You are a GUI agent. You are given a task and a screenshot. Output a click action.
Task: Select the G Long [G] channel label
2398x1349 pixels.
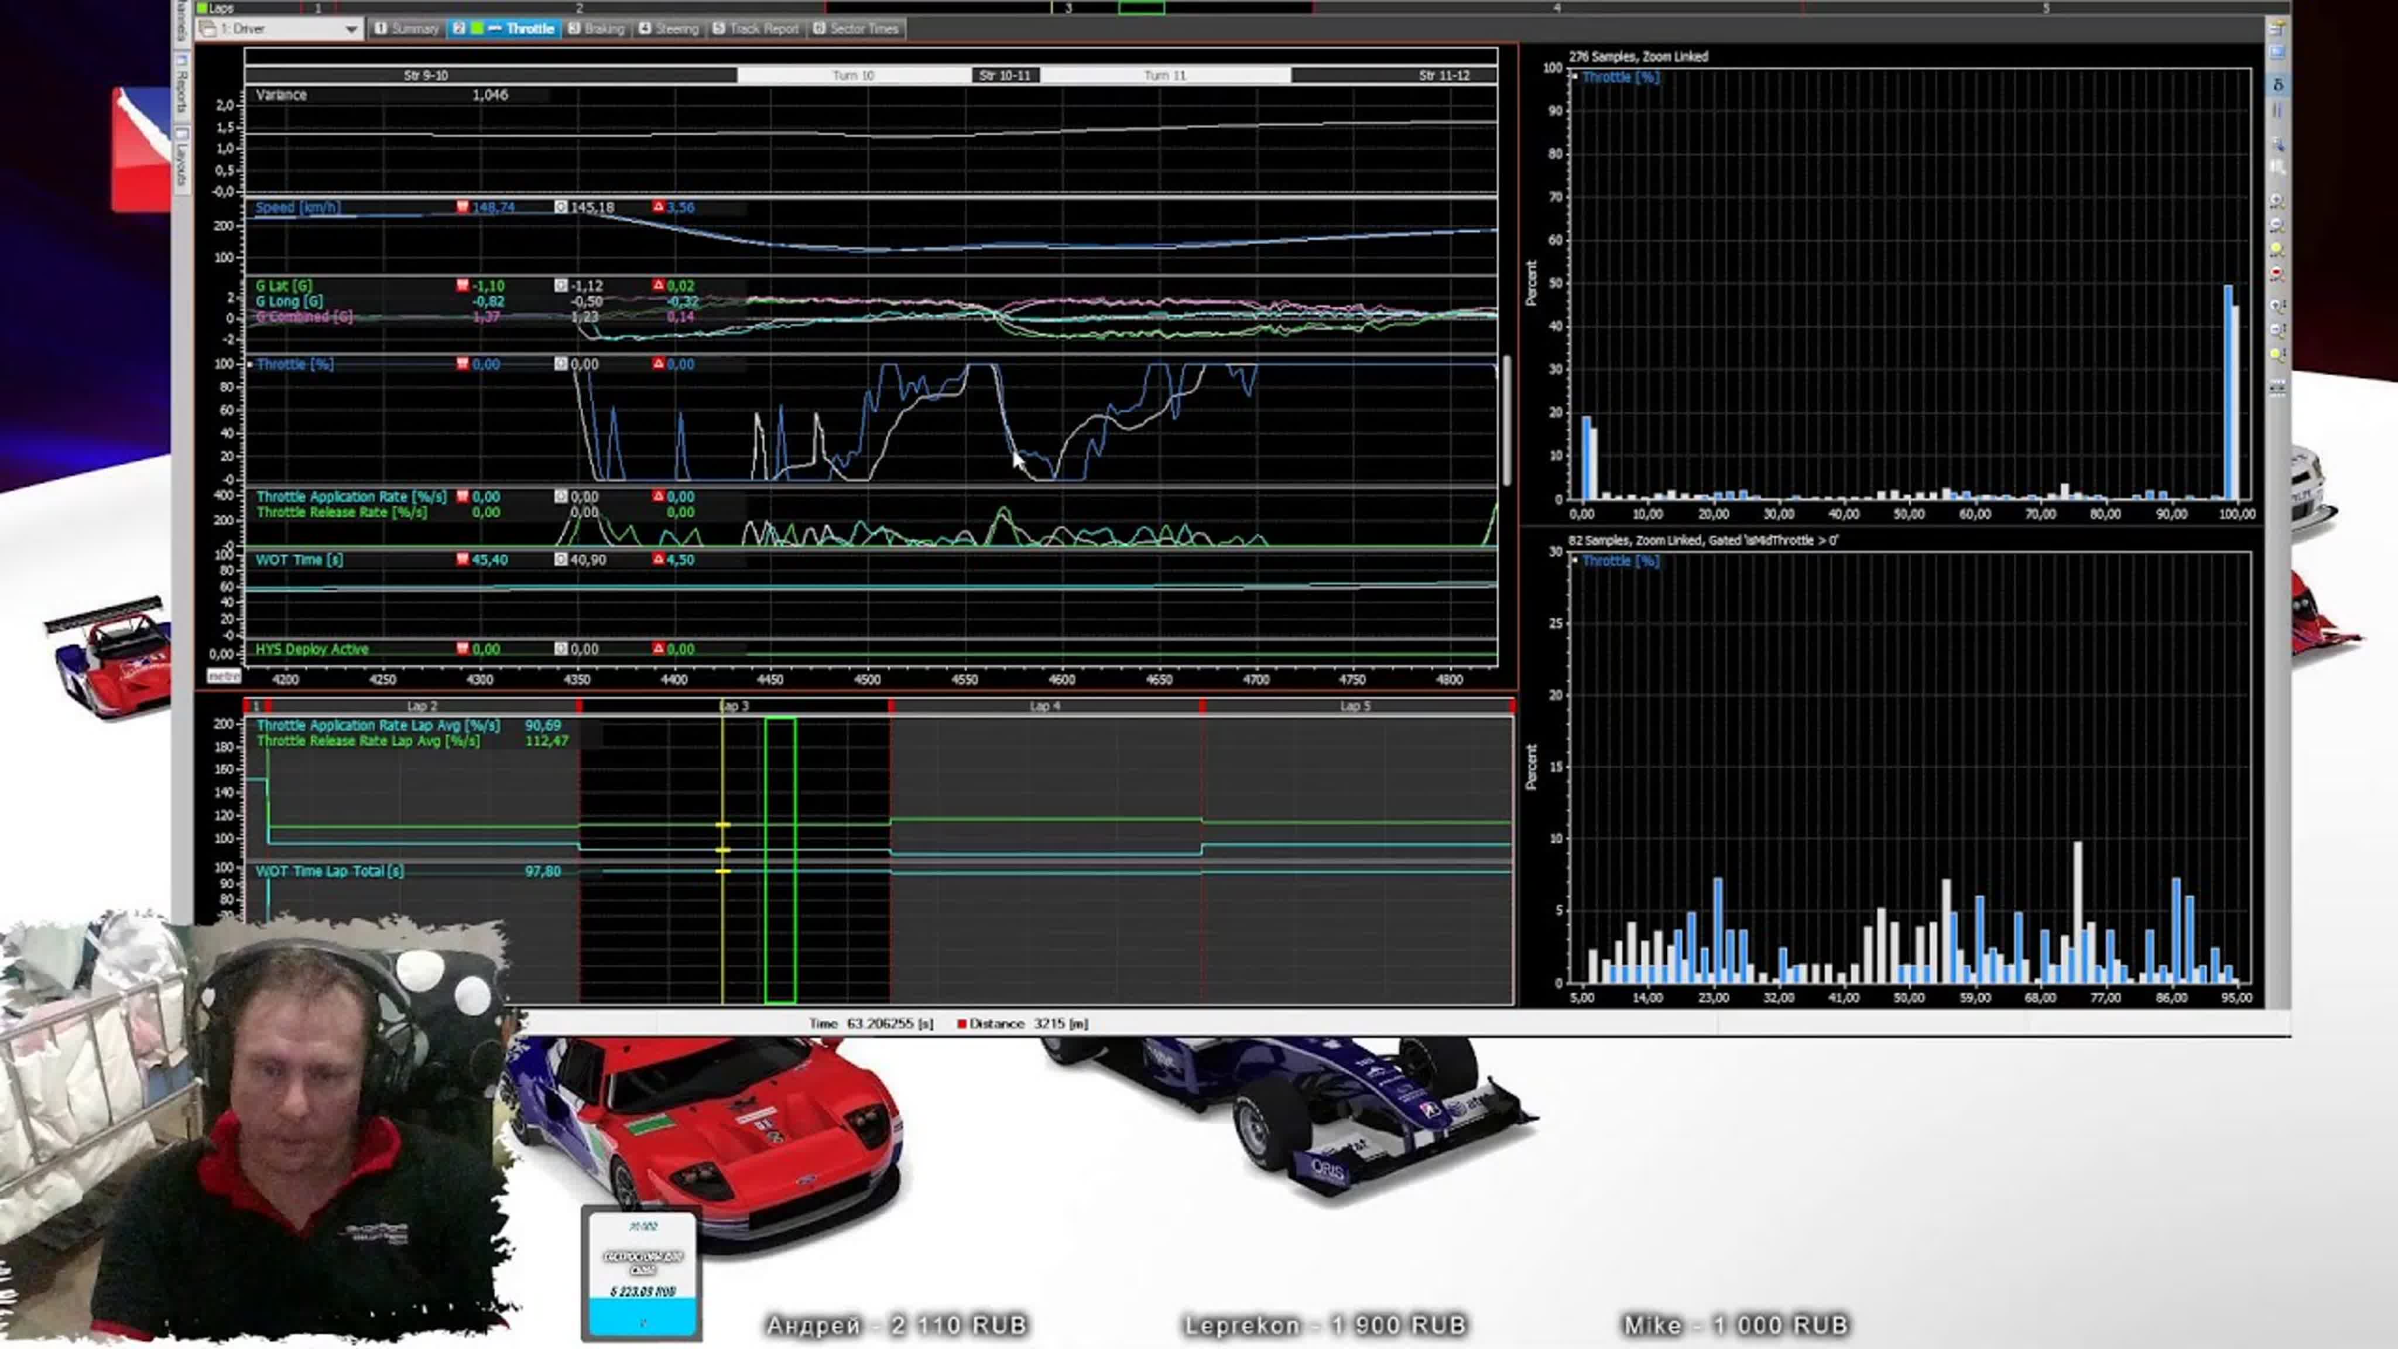click(290, 301)
